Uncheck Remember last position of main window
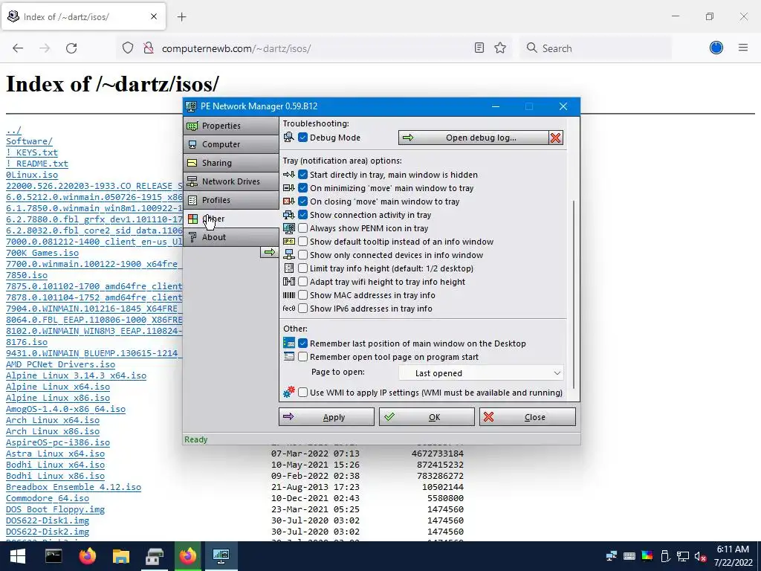This screenshot has width=761, height=571. coord(303,343)
